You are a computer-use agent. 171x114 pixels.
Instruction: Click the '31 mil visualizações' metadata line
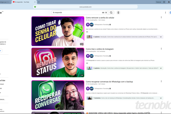click(x=95, y=84)
